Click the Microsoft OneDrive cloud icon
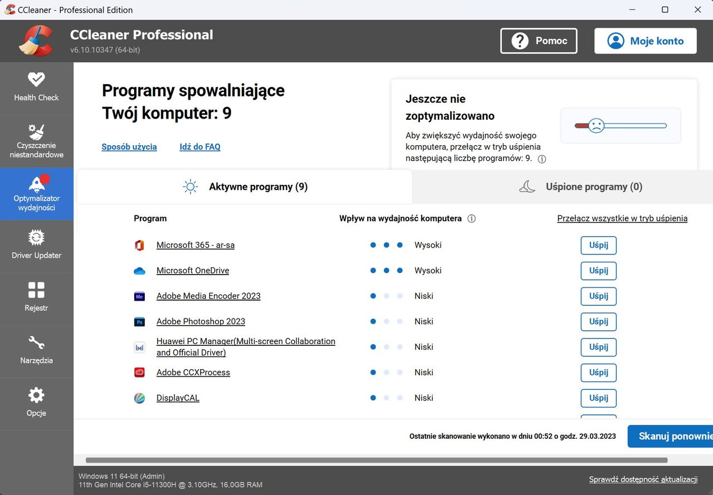Viewport: 713px width, 495px height. click(139, 271)
